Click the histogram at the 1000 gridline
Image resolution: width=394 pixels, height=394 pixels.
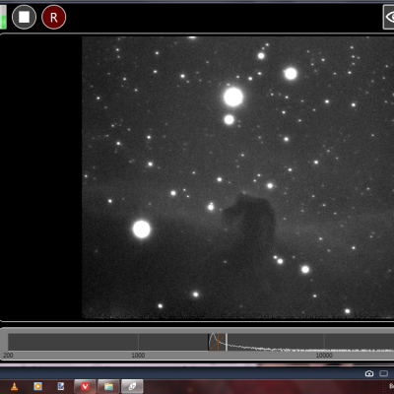(x=138, y=342)
